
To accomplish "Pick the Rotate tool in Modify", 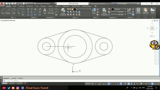I will (31, 9).
